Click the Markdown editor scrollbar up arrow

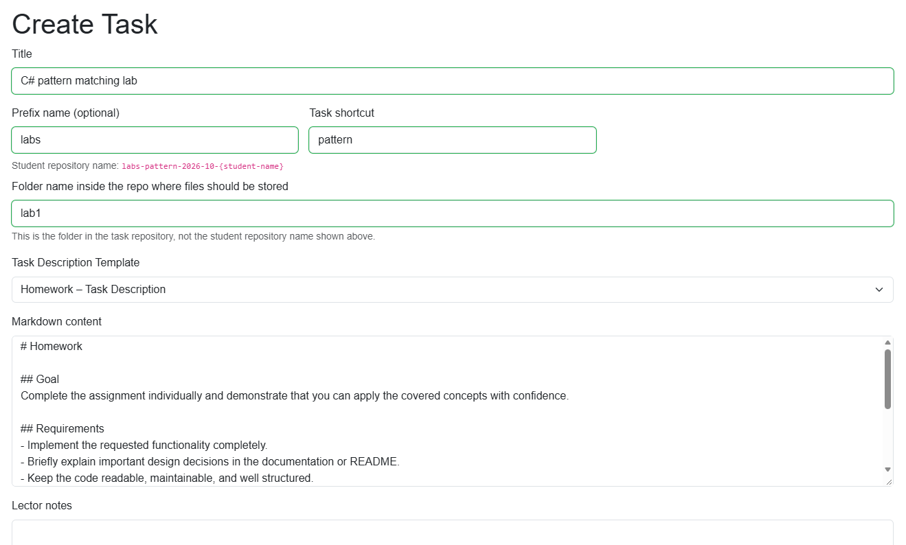tap(887, 342)
